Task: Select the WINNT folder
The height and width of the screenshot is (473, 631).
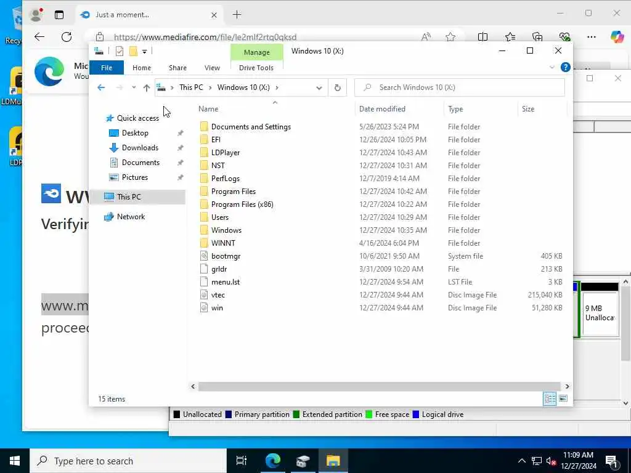Action: [223, 243]
